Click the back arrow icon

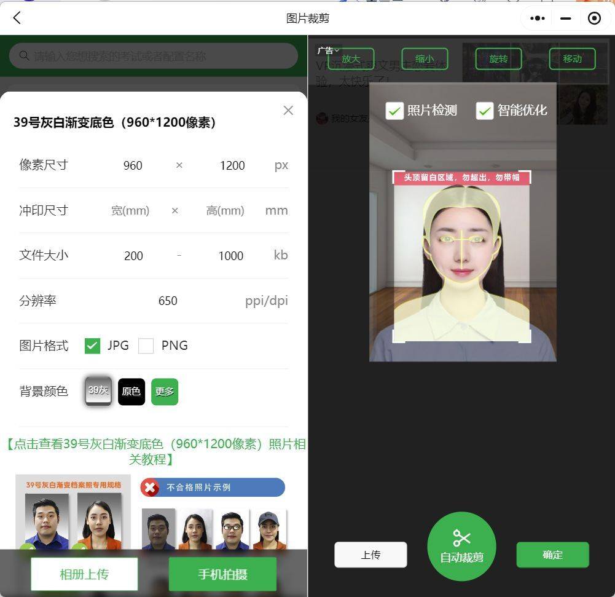[17, 18]
